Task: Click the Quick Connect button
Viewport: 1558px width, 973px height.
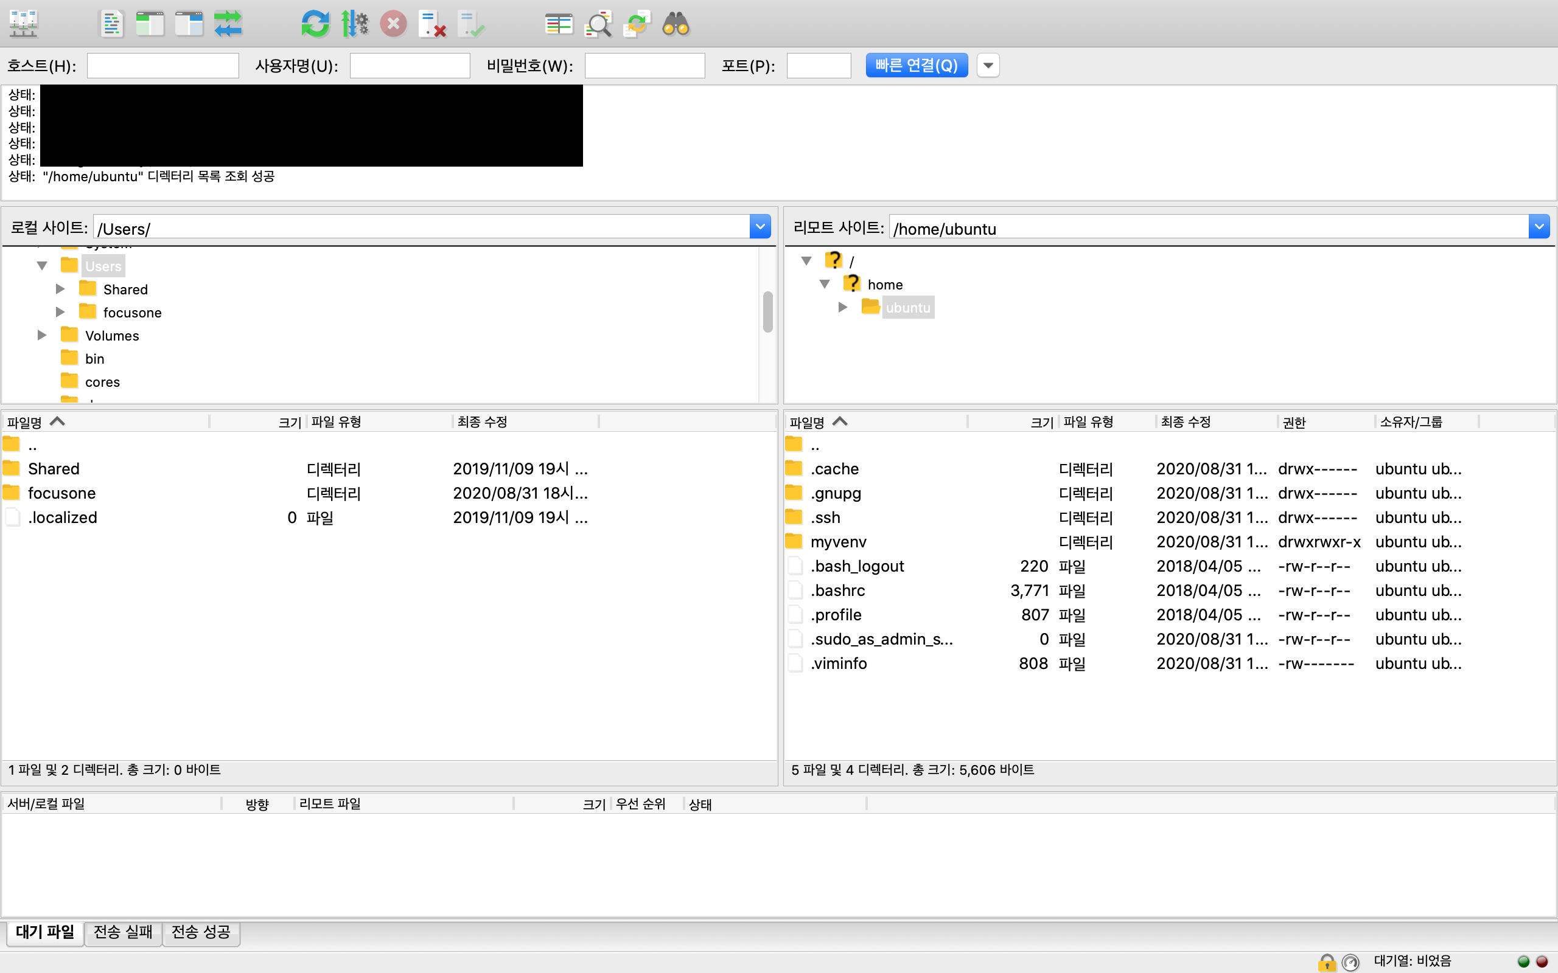Action: click(916, 65)
